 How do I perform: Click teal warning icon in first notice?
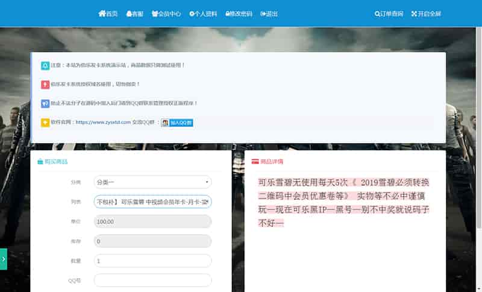click(x=45, y=66)
